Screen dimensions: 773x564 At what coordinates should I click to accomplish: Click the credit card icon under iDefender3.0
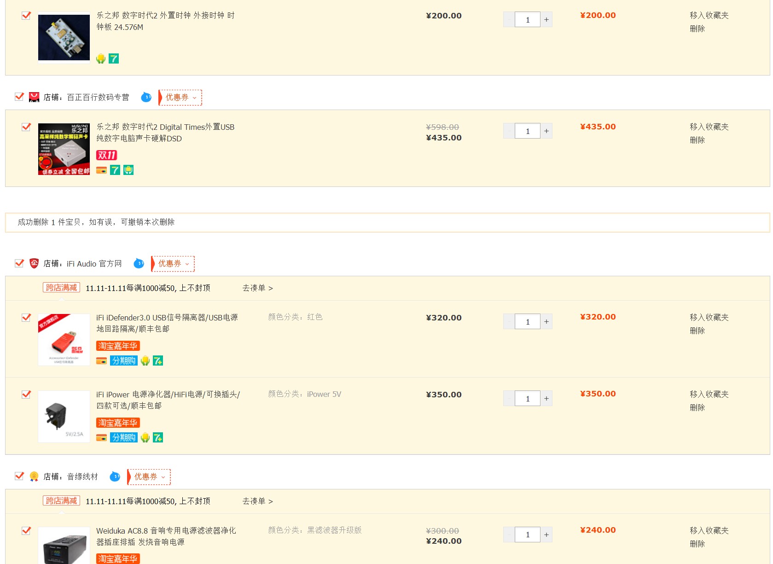[101, 361]
